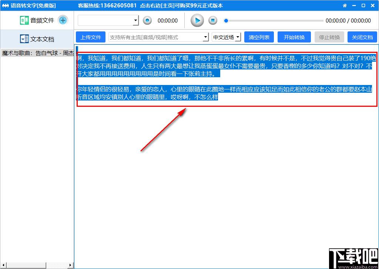Click the Word text document icon

[x=24, y=39]
